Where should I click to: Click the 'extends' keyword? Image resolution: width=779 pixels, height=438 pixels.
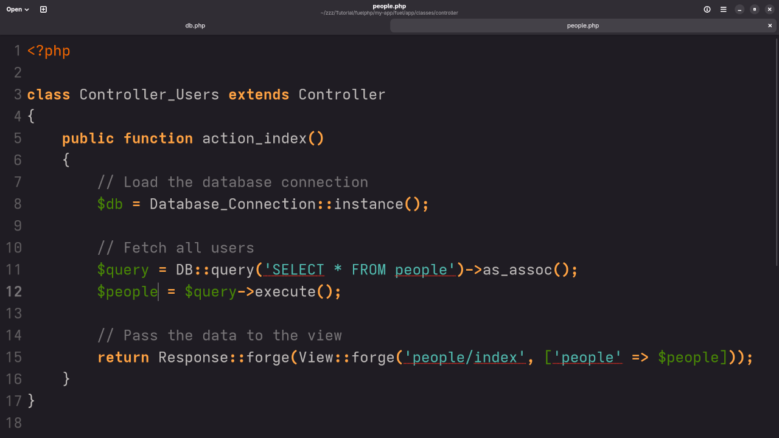[x=259, y=94]
